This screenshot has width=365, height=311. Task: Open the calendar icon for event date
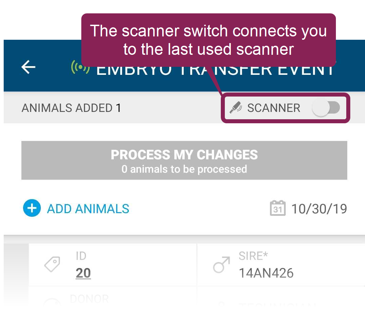tap(278, 208)
